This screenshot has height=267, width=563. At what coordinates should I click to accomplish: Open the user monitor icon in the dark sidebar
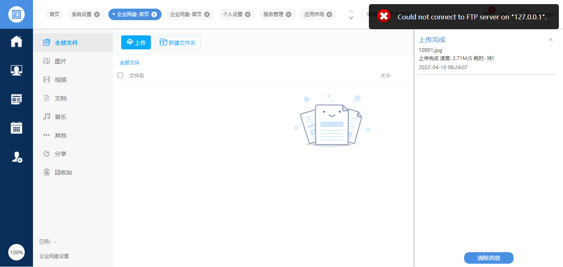point(16,70)
